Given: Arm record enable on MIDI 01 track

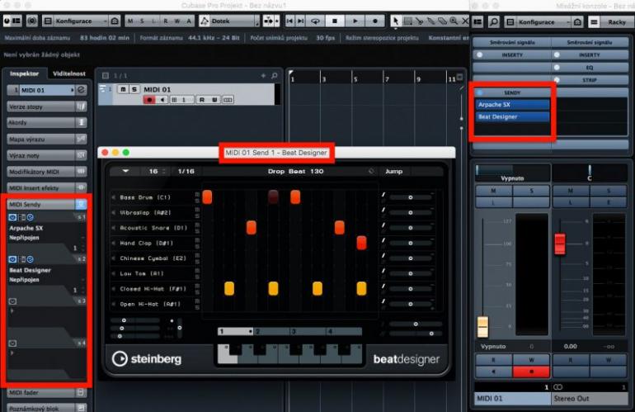Looking at the screenshot, I should [x=149, y=100].
